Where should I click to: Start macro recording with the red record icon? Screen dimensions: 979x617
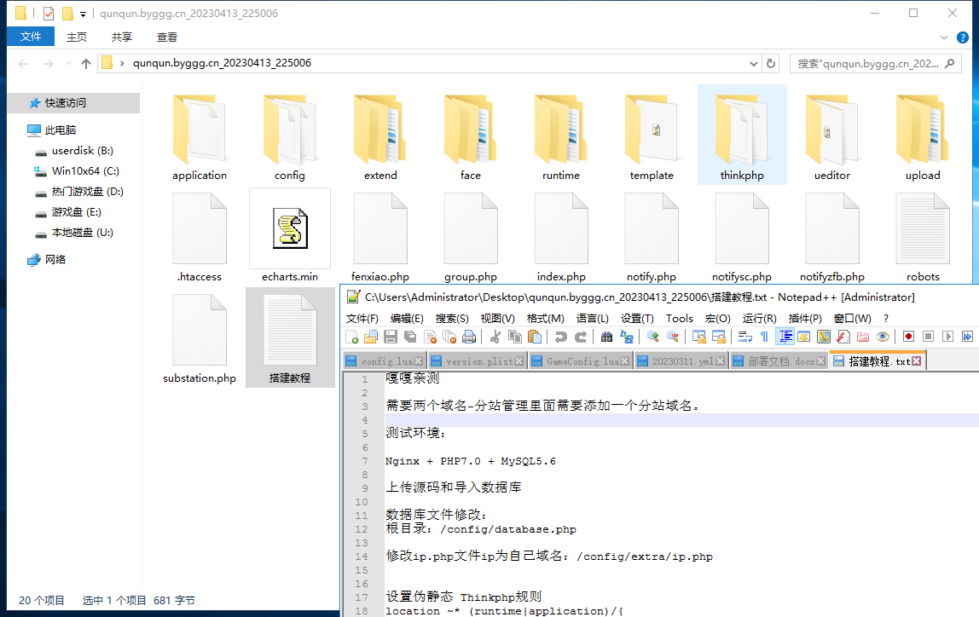(x=908, y=337)
